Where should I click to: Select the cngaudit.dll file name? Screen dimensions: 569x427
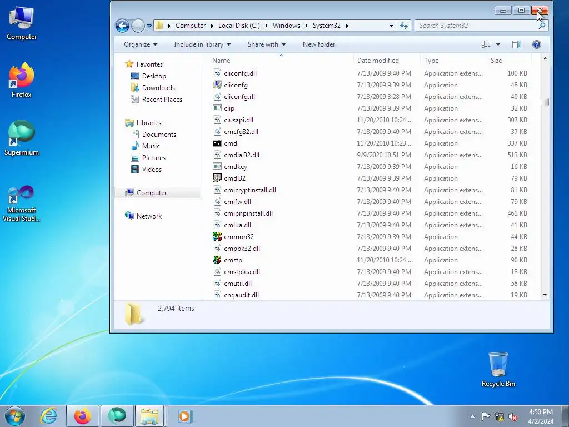241,295
